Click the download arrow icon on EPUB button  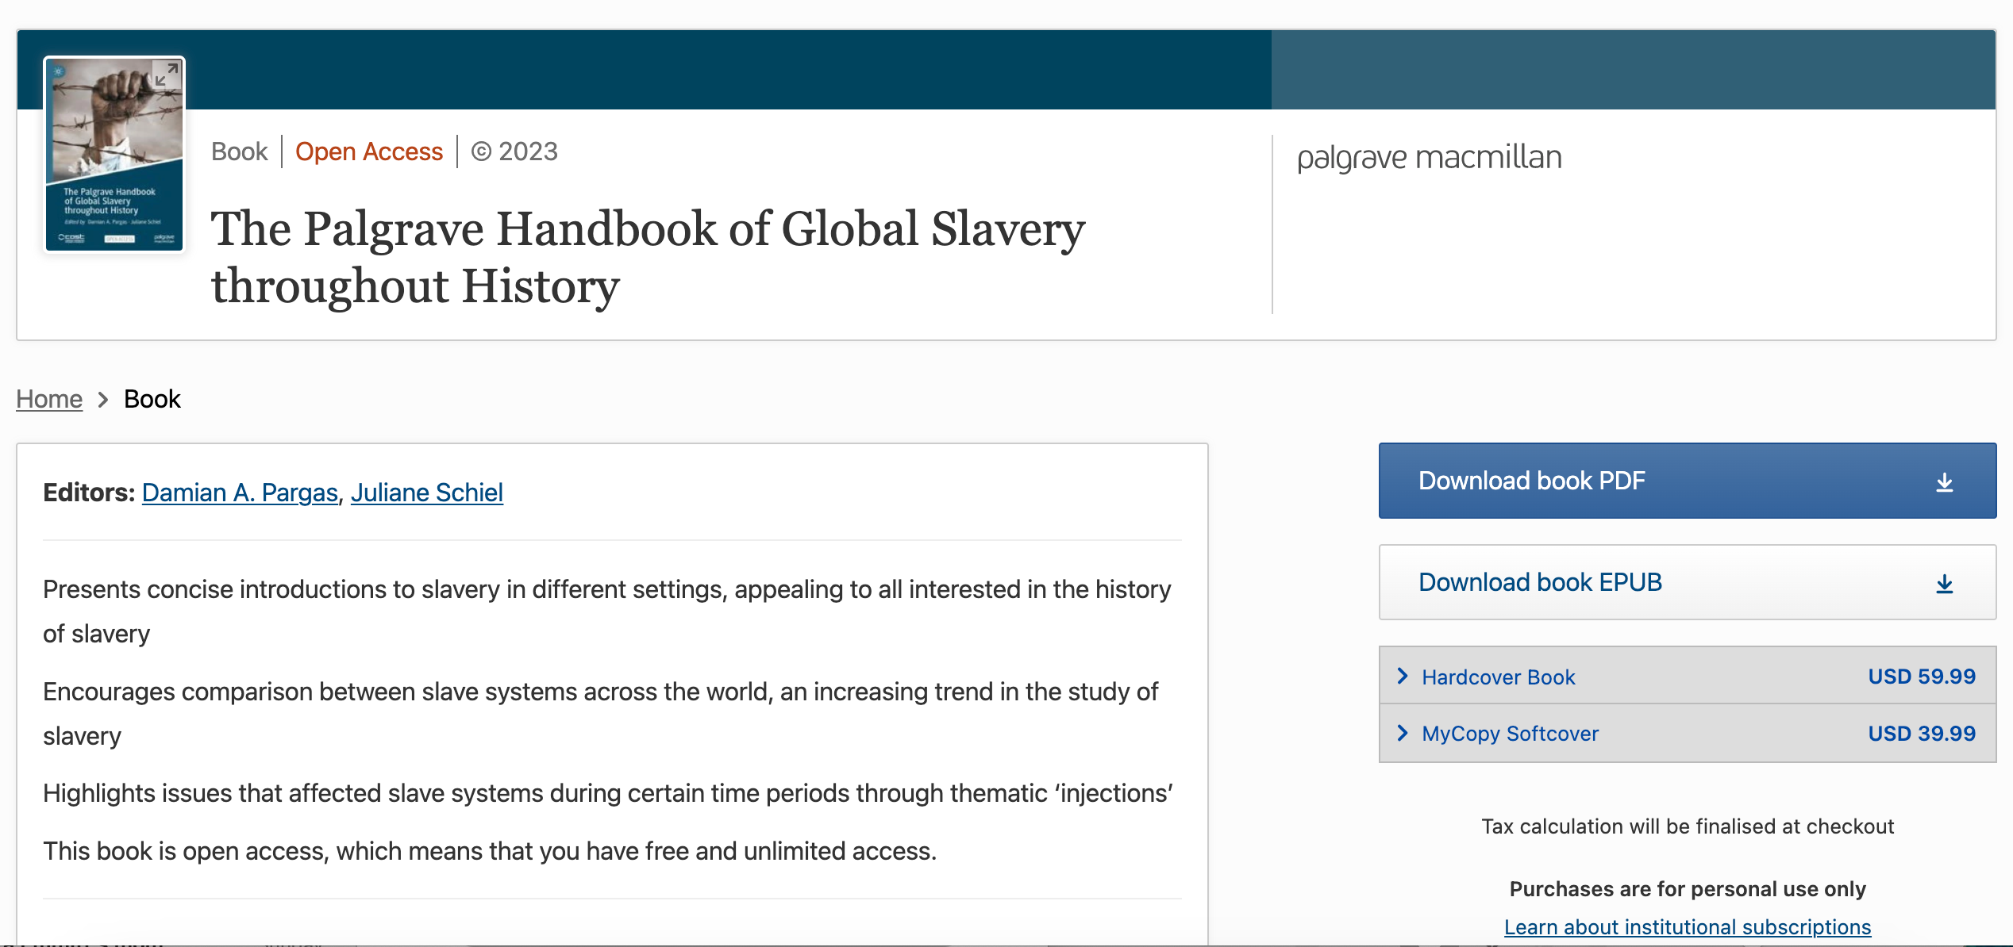[1944, 584]
